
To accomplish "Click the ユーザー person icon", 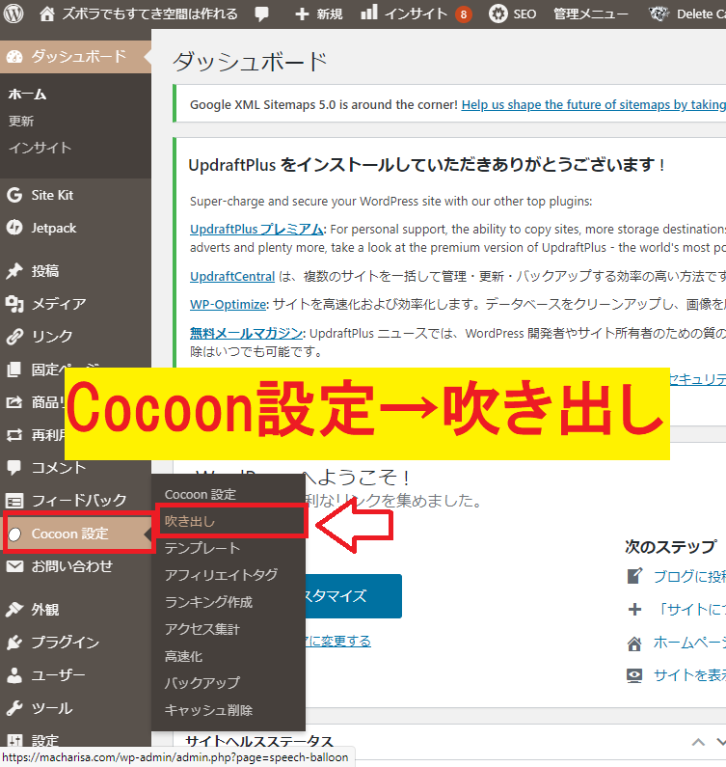I will click(14, 675).
